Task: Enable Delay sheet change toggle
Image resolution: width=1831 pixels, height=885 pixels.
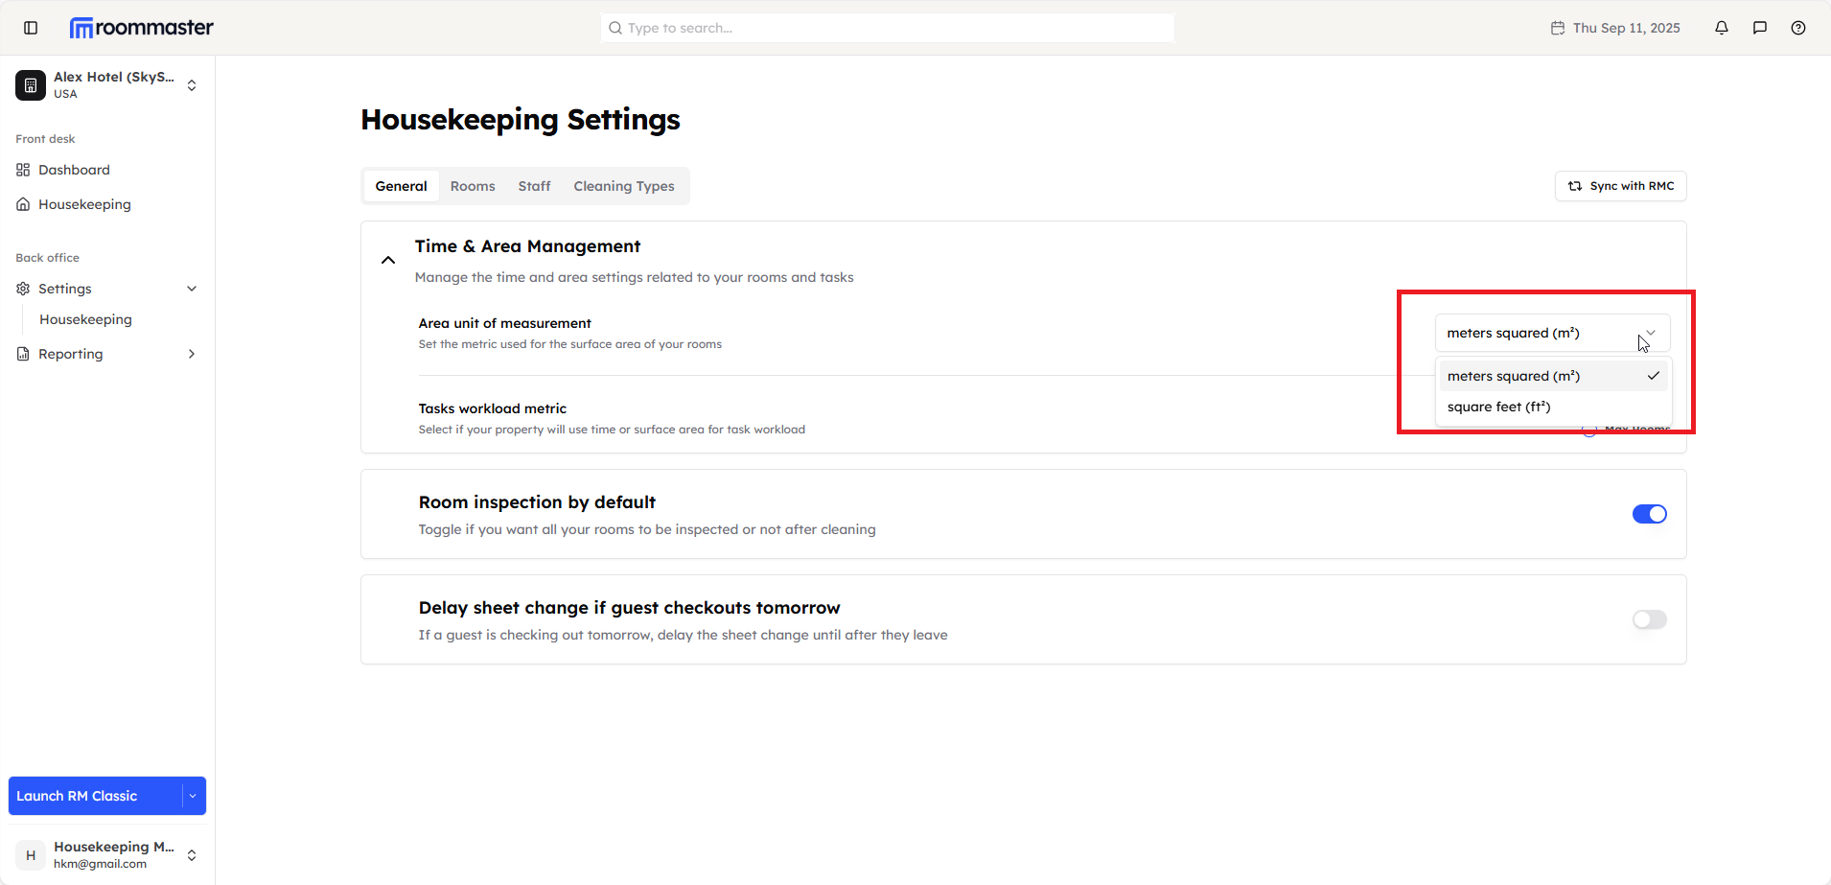Action: click(1649, 619)
